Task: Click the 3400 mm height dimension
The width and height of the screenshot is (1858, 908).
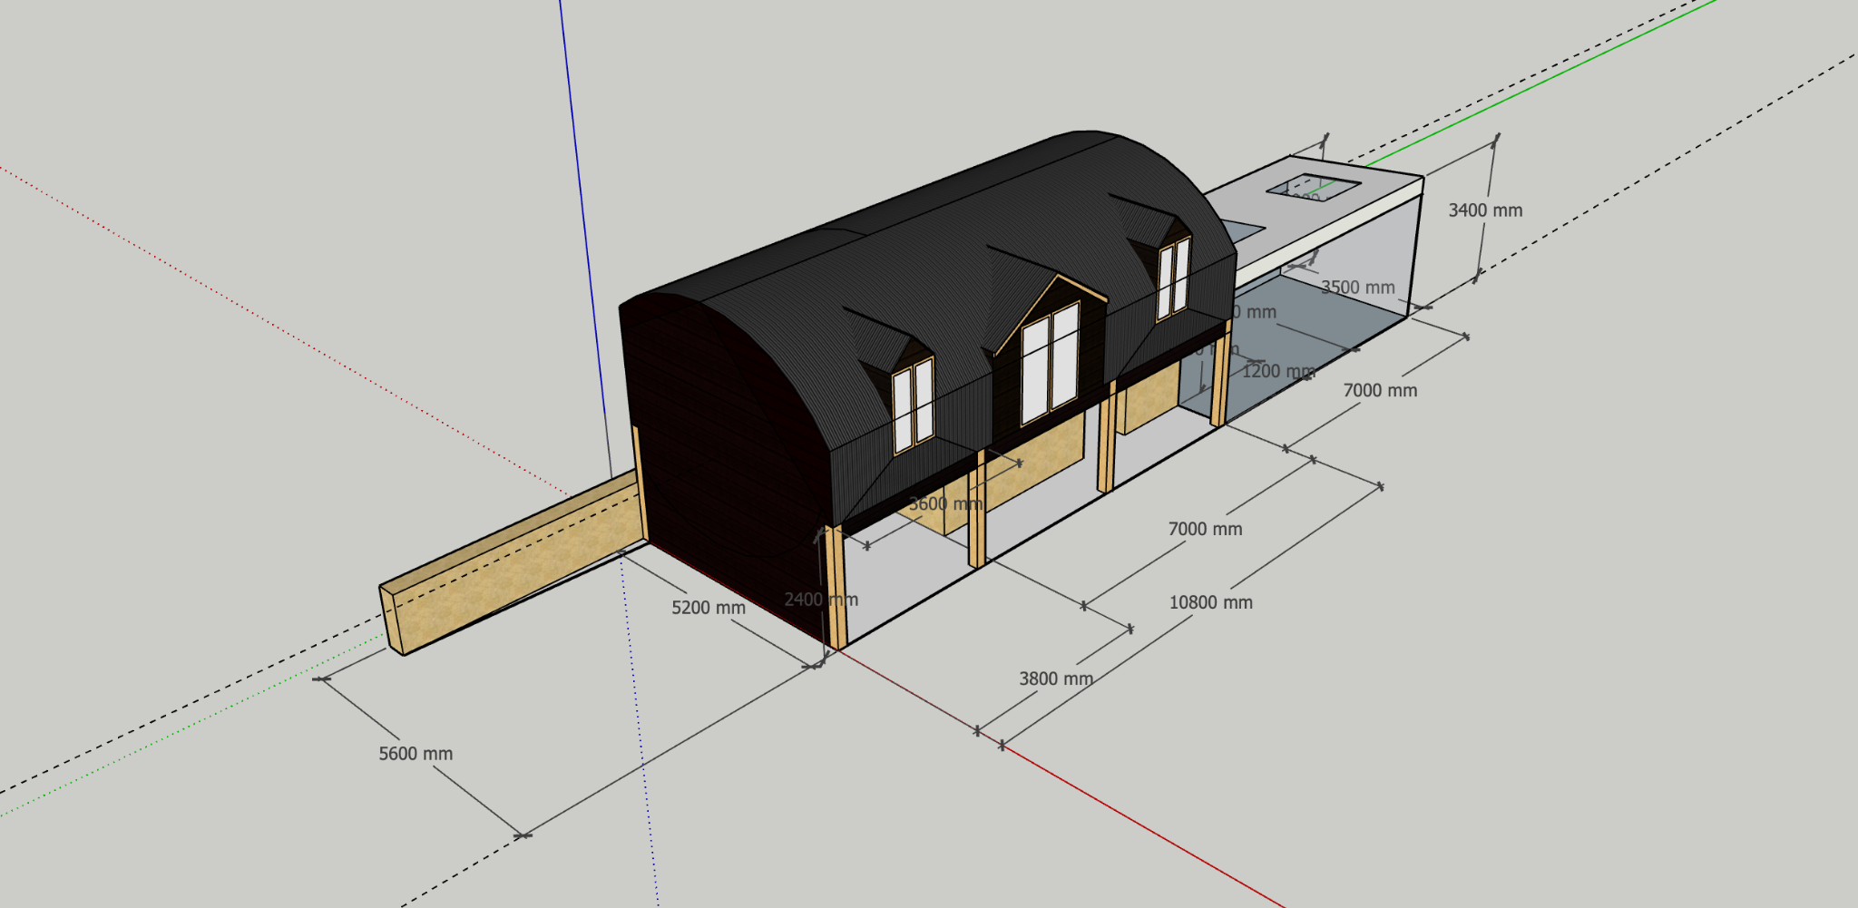Action: click(1485, 210)
